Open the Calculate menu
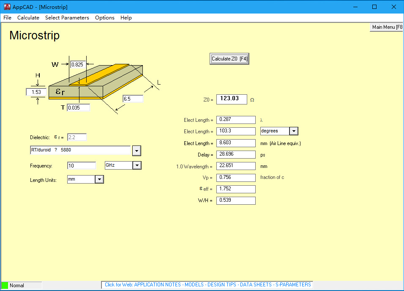This screenshot has height=291, width=404. click(28, 18)
